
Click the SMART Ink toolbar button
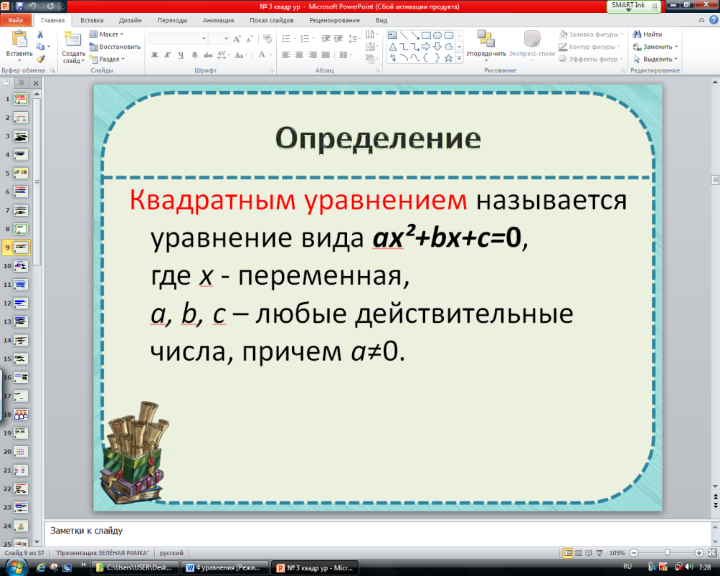(633, 6)
